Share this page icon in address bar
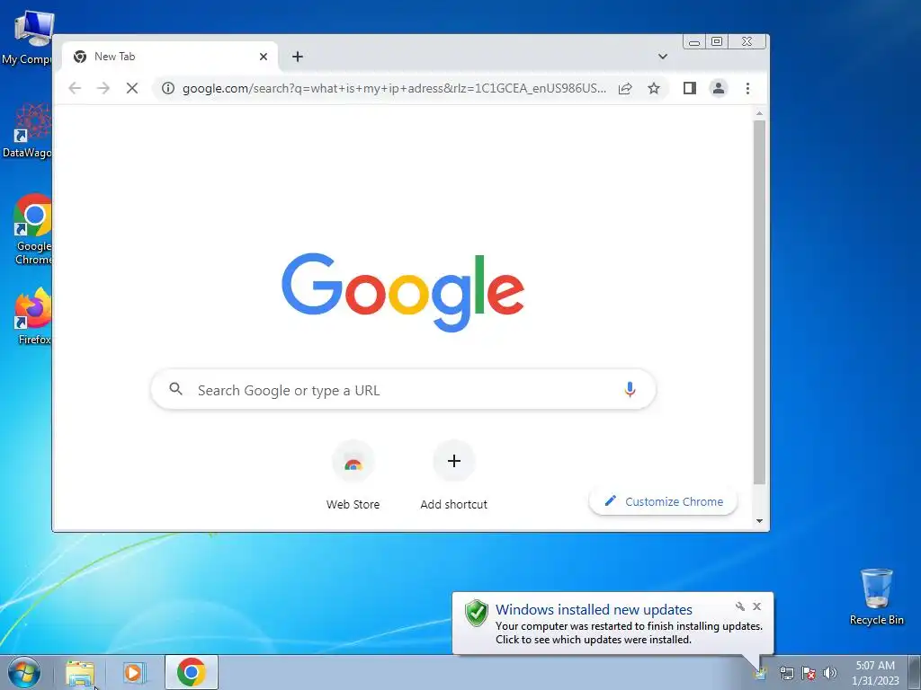This screenshot has width=921, height=690. tap(625, 88)
